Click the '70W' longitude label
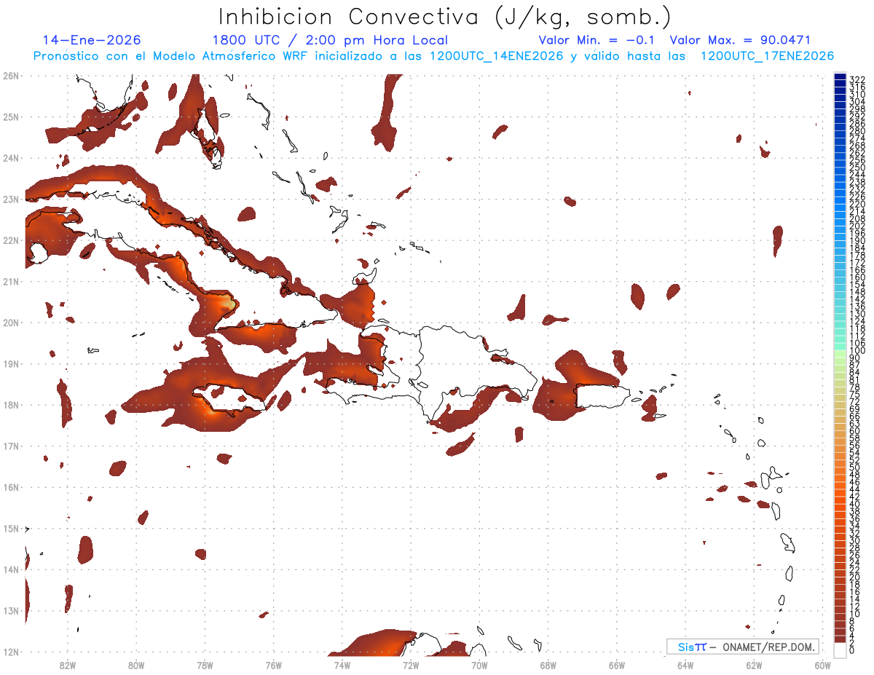The width and height of the screenshot is (874, 675). [x=479, y=664]
